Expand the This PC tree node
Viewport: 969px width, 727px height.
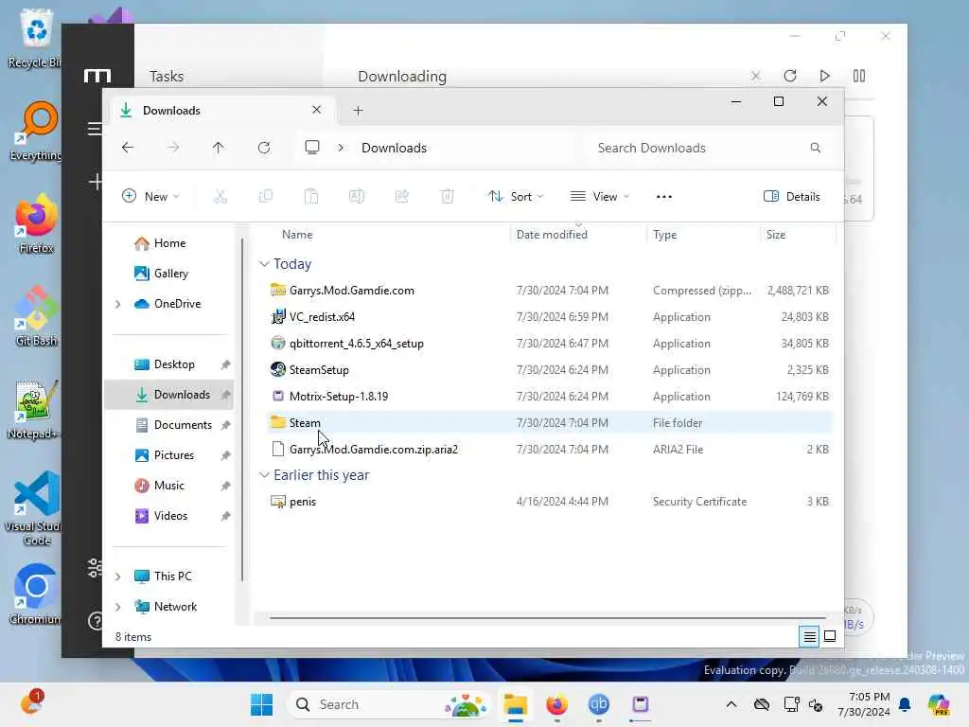click(118, 576)
